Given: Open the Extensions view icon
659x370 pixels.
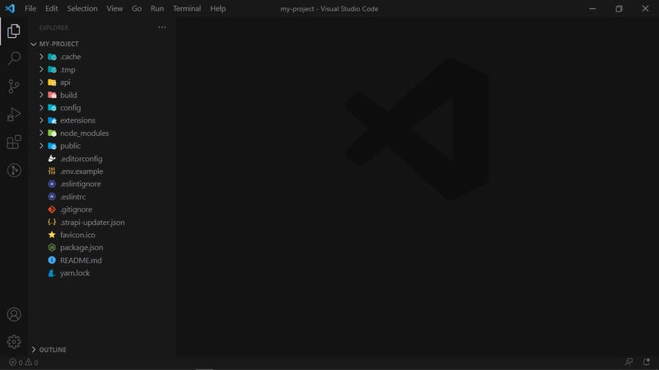Looking at the screenshot, I should pos(13,142).
